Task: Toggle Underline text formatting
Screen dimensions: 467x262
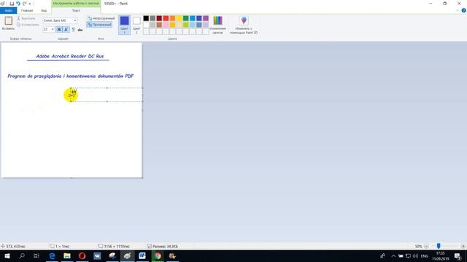Action: pyautogui.click(x=73, y=29)
